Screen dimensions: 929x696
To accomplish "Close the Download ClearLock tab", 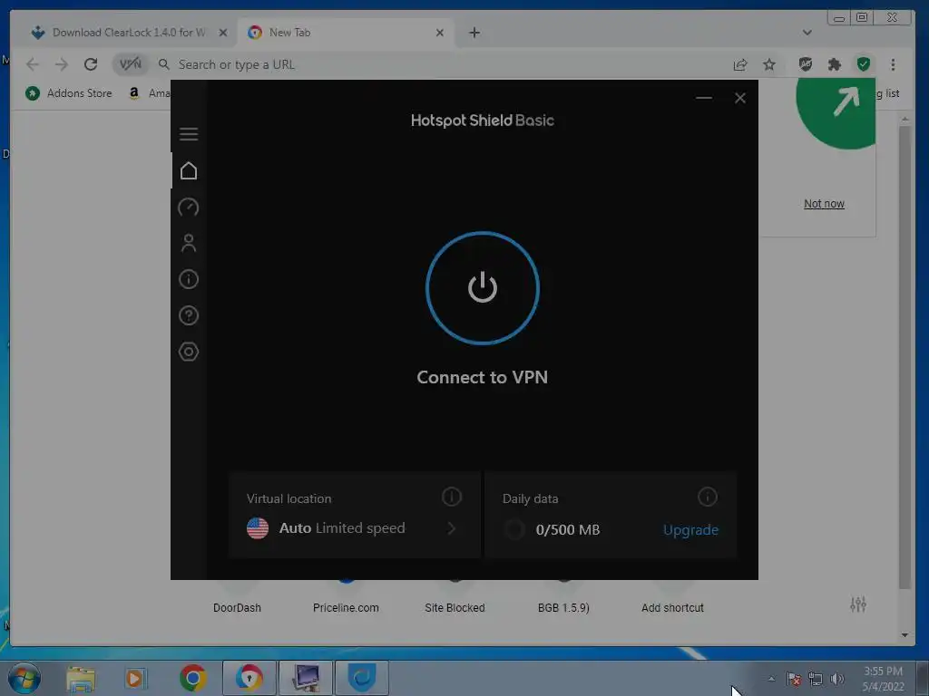I will point(223,33).
